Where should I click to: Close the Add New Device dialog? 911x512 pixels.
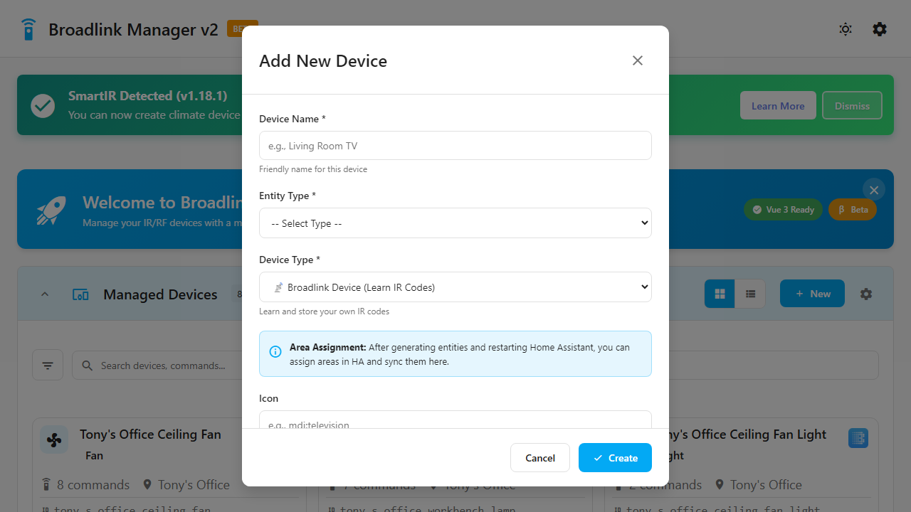click(x=638, y=60)
